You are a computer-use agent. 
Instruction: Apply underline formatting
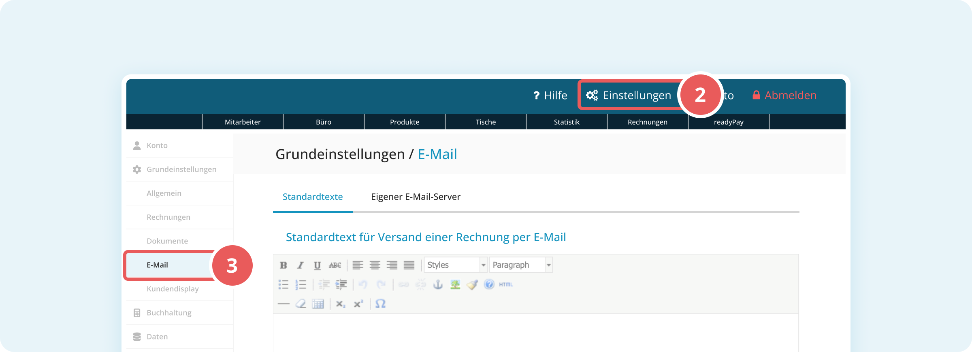pos(318,265)
